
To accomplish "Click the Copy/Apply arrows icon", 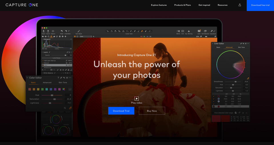I will [x=213, y=31].
